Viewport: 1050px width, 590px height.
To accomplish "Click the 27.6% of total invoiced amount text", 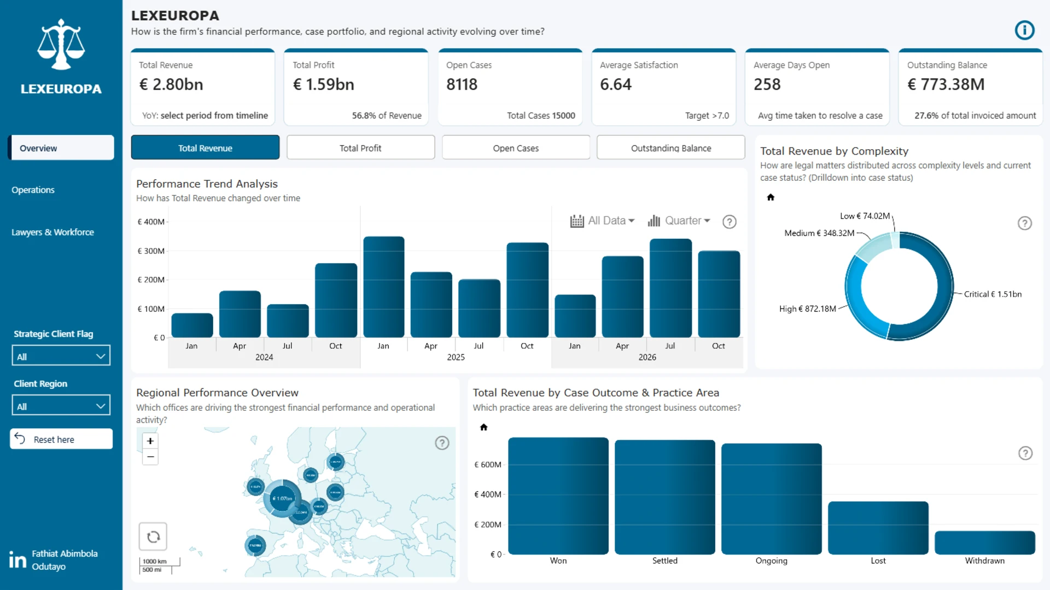I will coord(975,116).
